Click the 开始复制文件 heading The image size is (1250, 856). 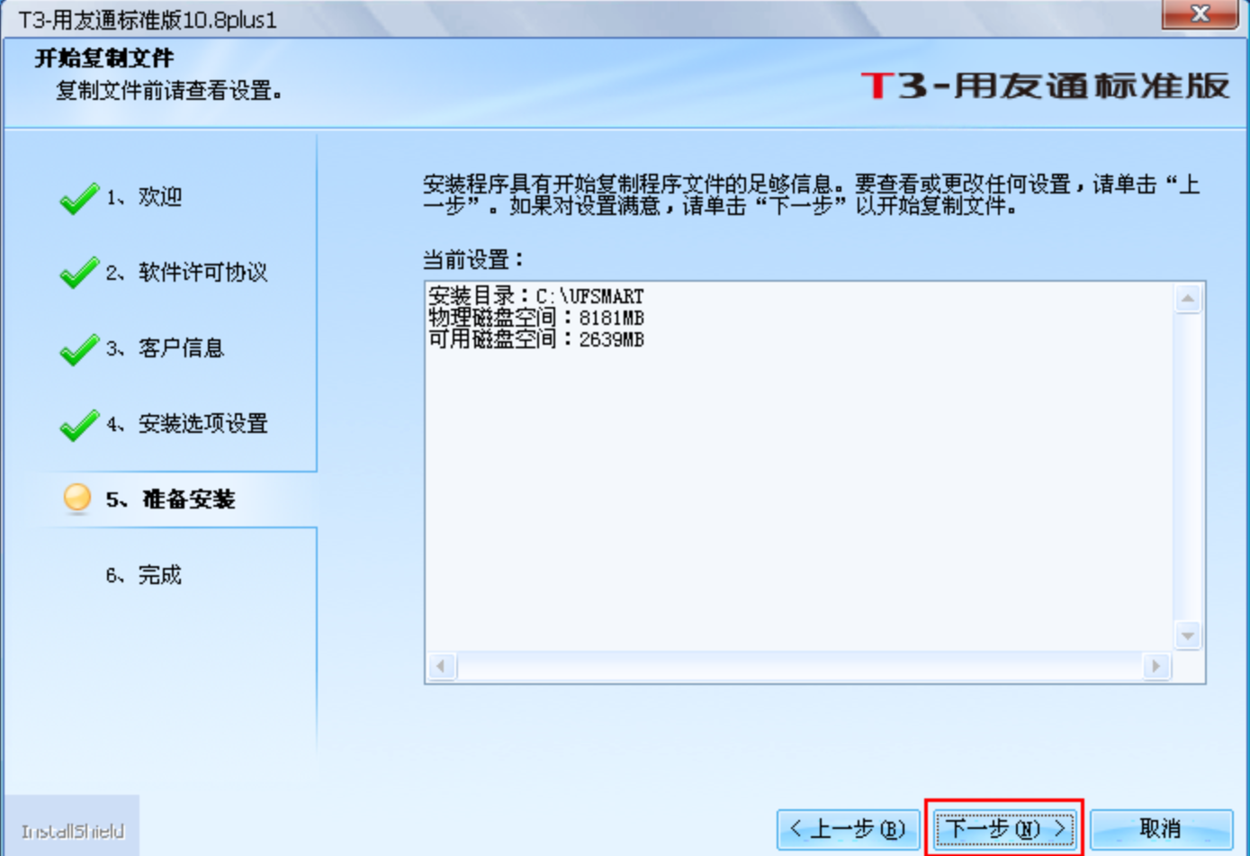click(x=104, y=59)
